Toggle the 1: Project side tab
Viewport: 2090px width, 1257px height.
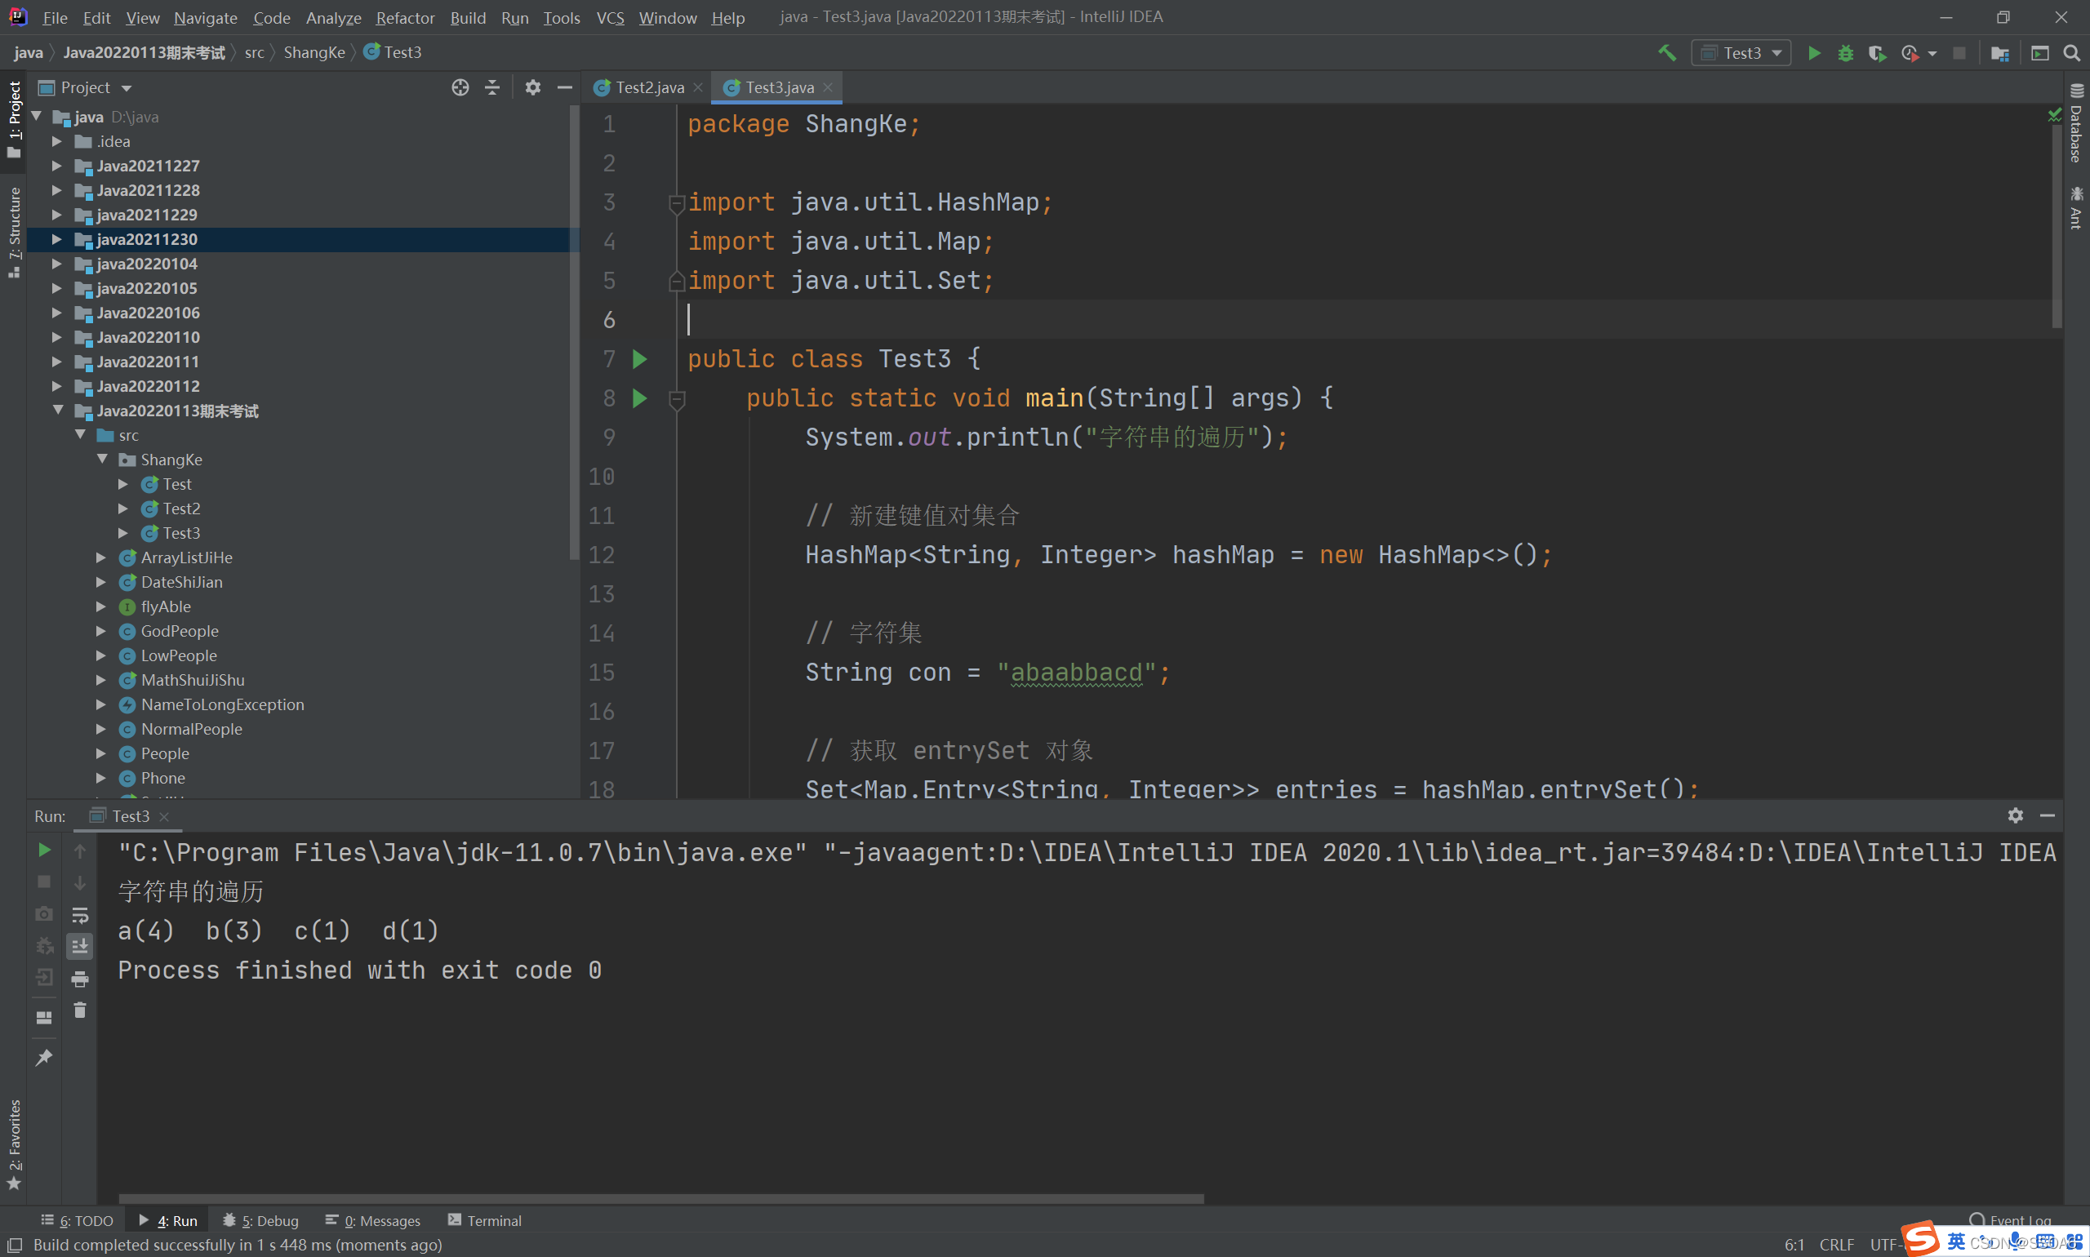click(x=14, y=118)
